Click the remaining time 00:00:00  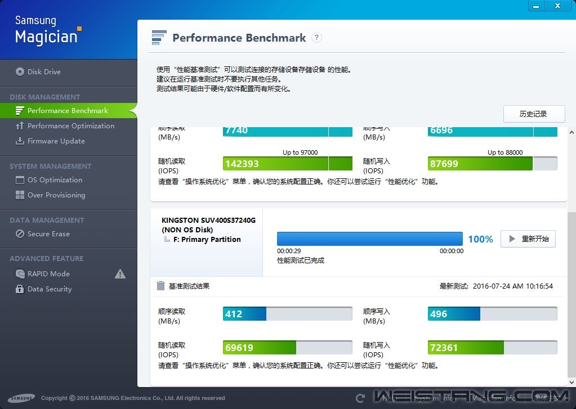[x=452, y=251]
